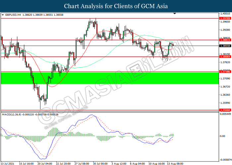Viewport: 232px width, 165px height.
Task: Click the 30 Jul 00:00 time label
Action: (100, 164)
